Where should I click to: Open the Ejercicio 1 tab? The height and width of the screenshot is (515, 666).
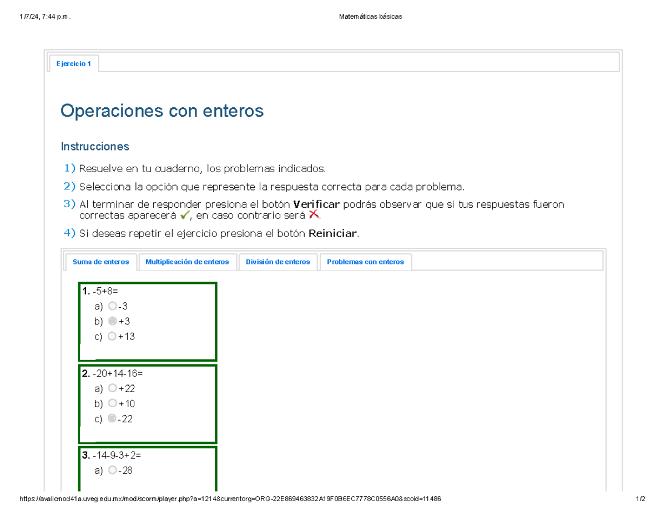point(74,64)
